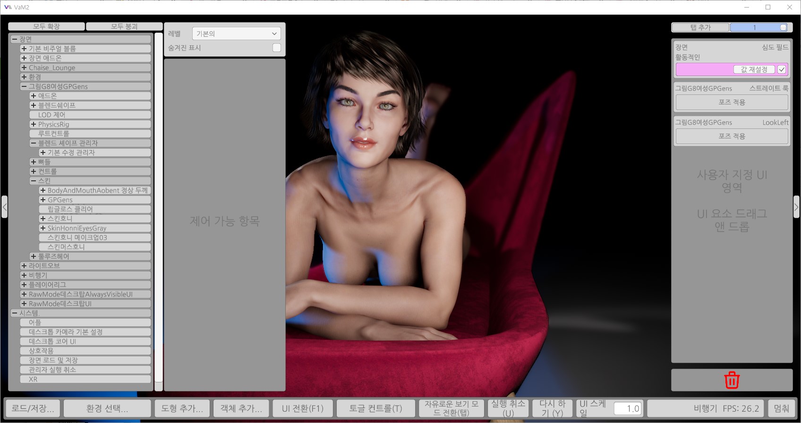Collapse the 시스템 tree section

tap(15, 313)
